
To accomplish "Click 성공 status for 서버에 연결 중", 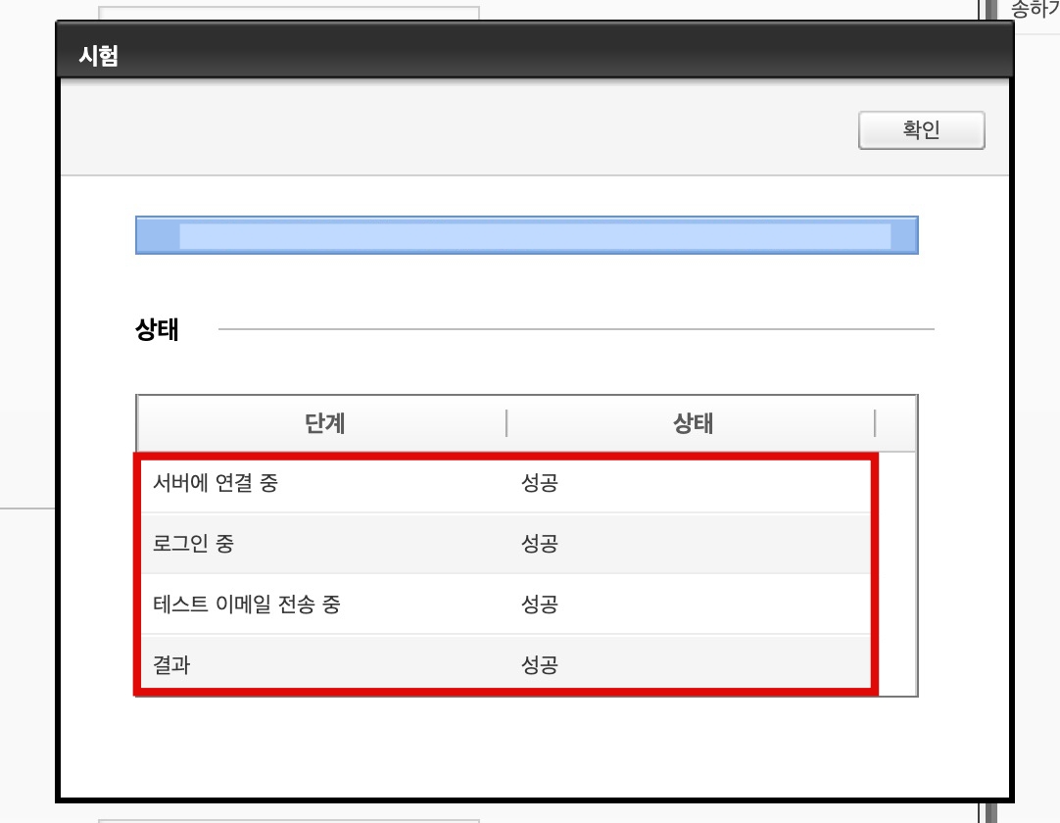I will coord(540,483).
